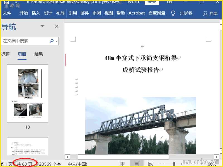This screenshot has width=223, height=167.
Task: Select the bridge photo in the document
Action: click(141, 126)
